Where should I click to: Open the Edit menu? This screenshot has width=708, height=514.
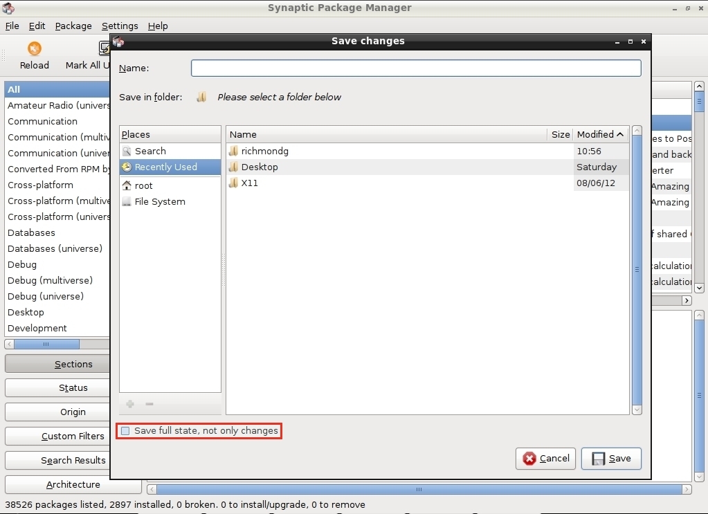pyautogui.click(x=37, y=26)
